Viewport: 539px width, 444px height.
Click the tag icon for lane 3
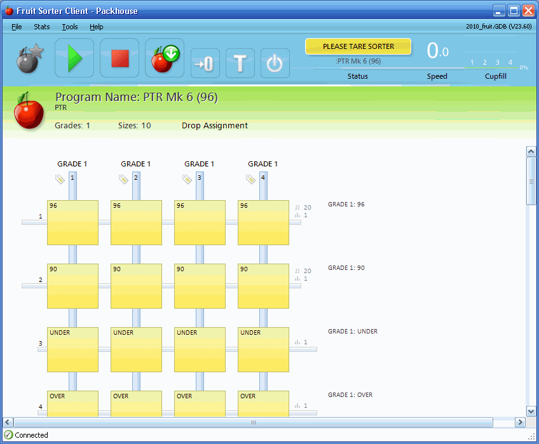click(187, 179)
